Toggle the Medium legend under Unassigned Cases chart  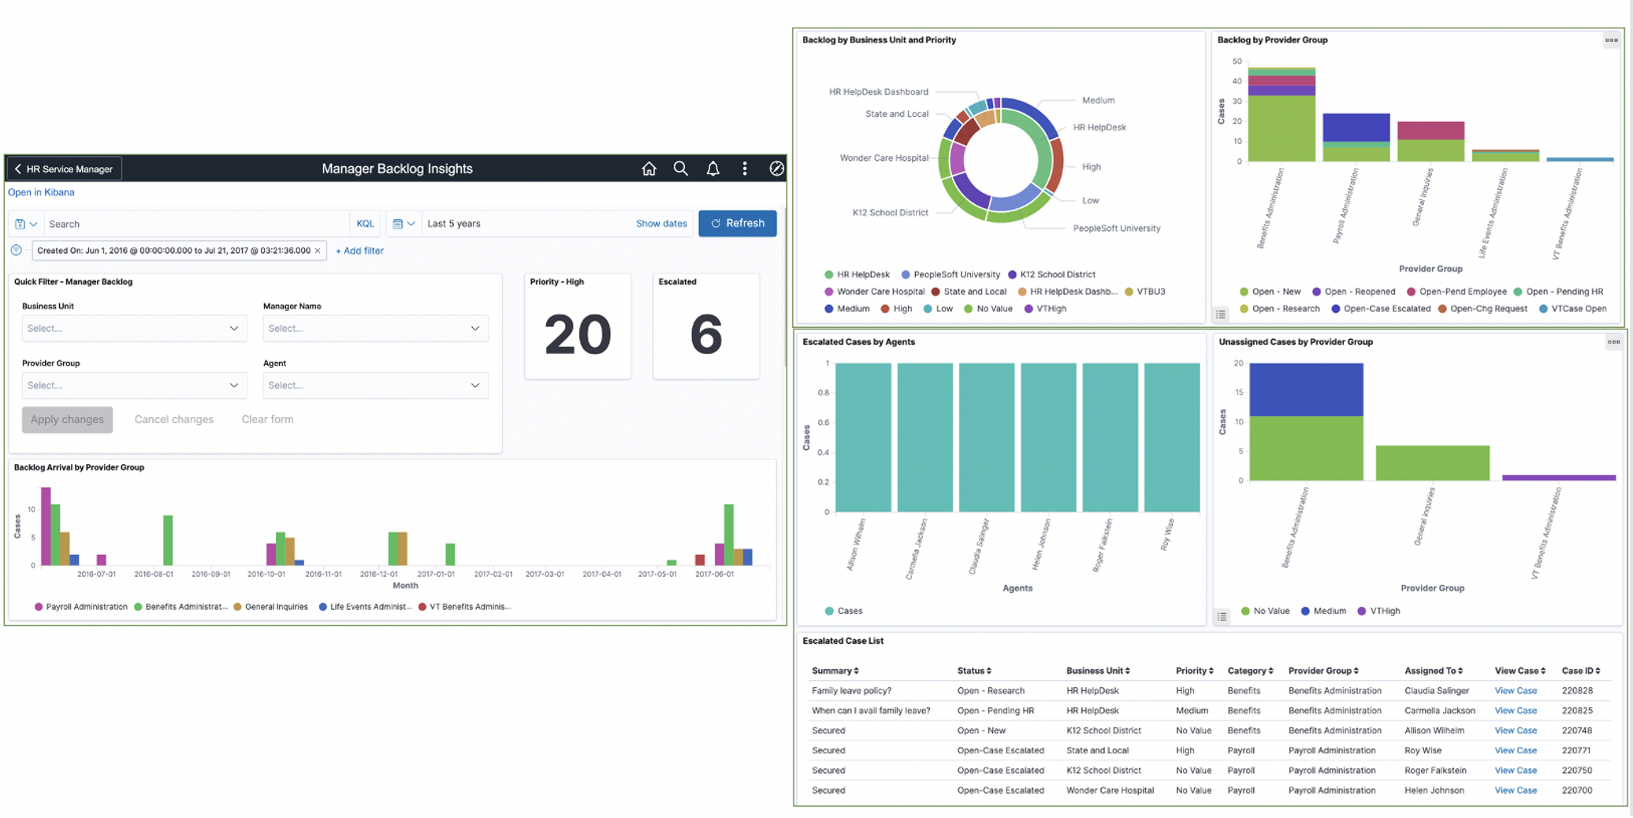(x=1323, y=611)
